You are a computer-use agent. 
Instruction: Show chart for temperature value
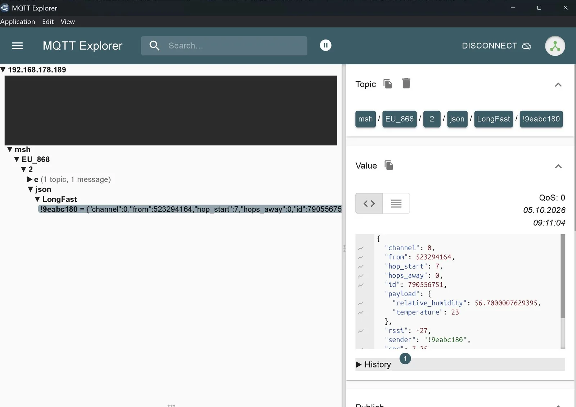click(361, 312)
